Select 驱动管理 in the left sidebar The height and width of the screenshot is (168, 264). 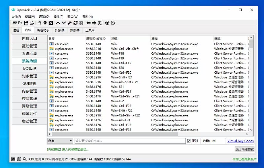point(29,46)
